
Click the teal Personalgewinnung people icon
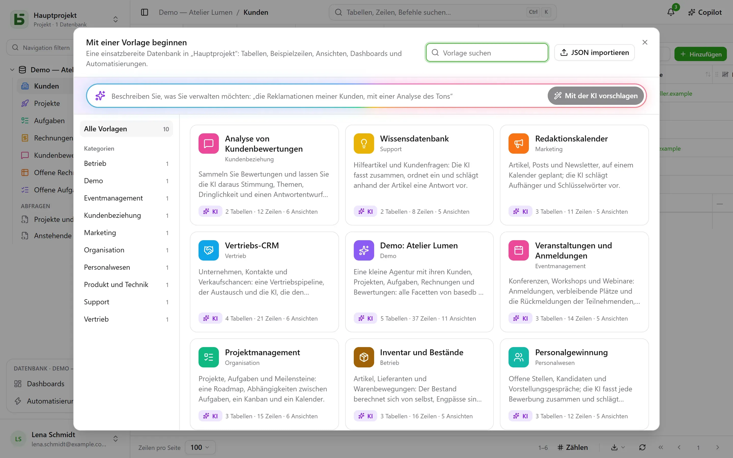(518, 357)
